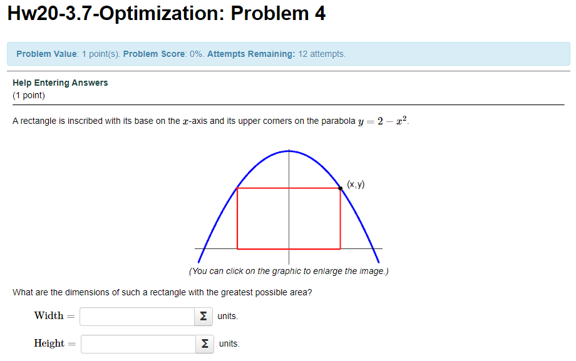This screenshot has width=576, height=361.
Task: Click the enlarge-image caption below the graph
Action: click(x=288, y=271)
